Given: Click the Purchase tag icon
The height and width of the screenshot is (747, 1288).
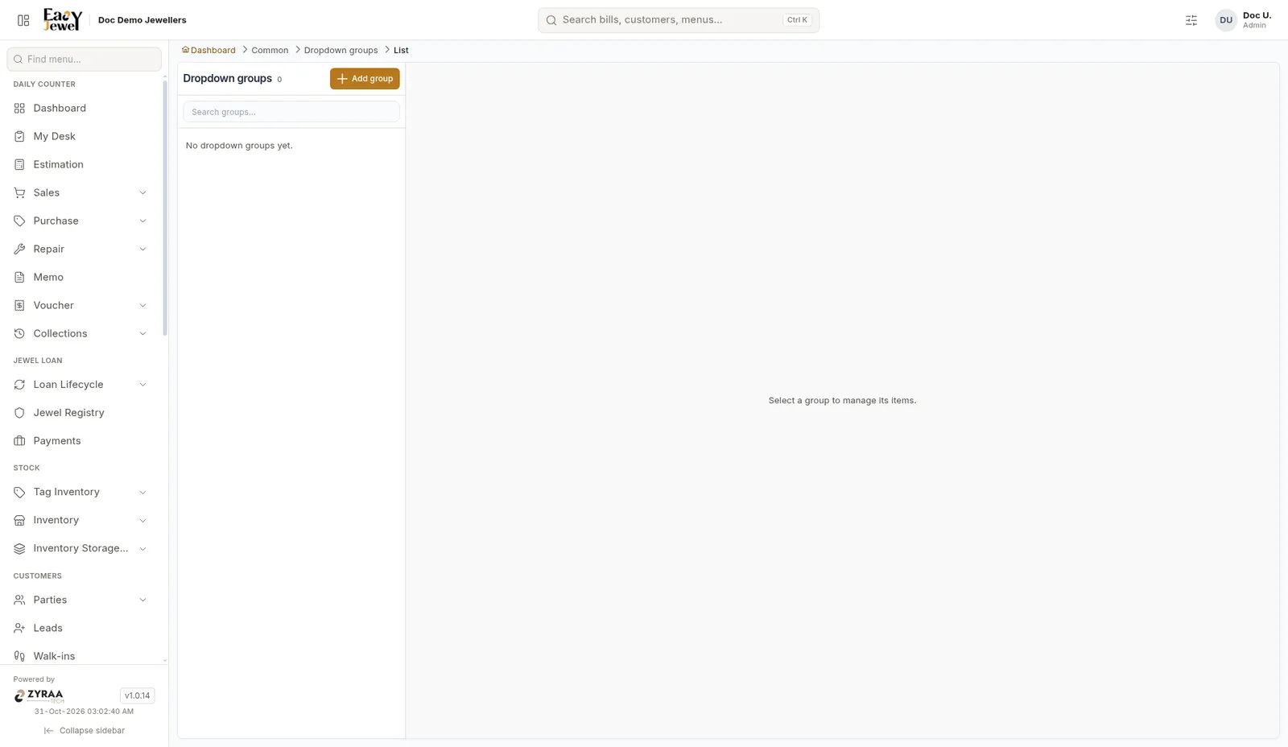Looking at the screenshot, I should [19, 221].
